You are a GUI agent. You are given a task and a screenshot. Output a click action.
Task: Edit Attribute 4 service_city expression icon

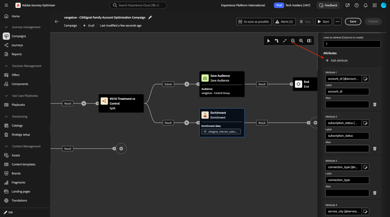coord(366,211)
